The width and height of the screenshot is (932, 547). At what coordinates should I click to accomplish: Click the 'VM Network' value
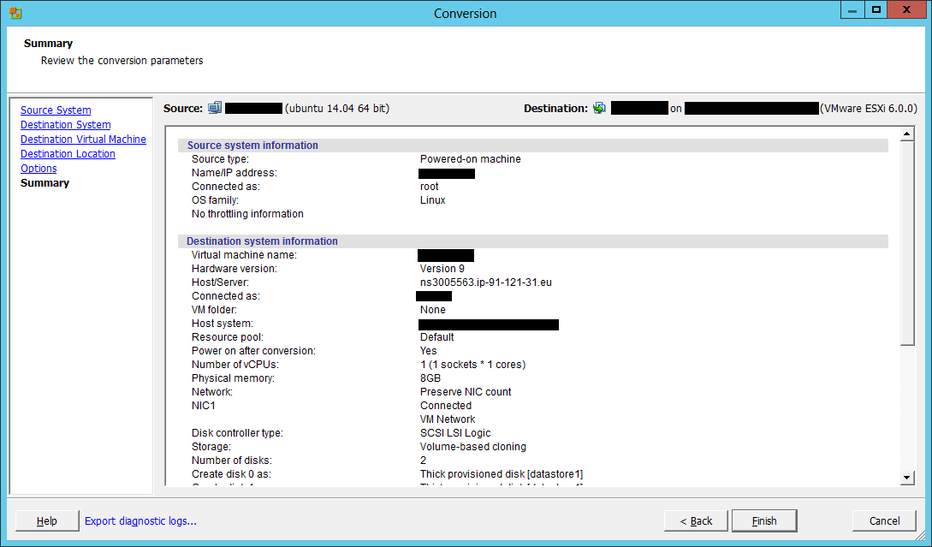point(448,419)
